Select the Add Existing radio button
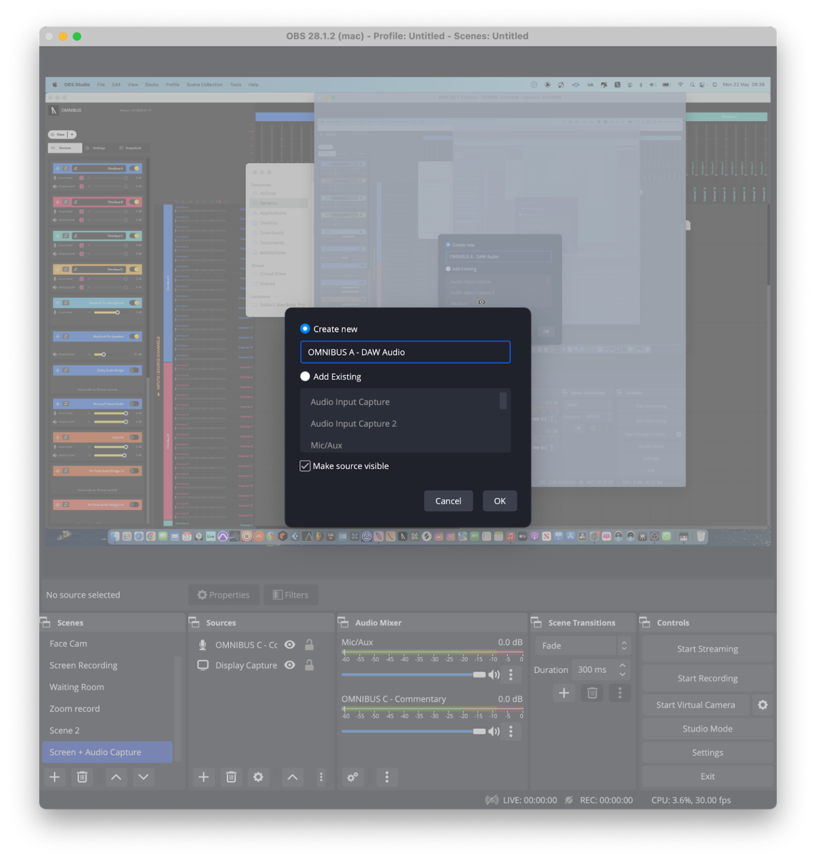The width and height of the screenshot is (816, 861). click(x=305, y=376)
